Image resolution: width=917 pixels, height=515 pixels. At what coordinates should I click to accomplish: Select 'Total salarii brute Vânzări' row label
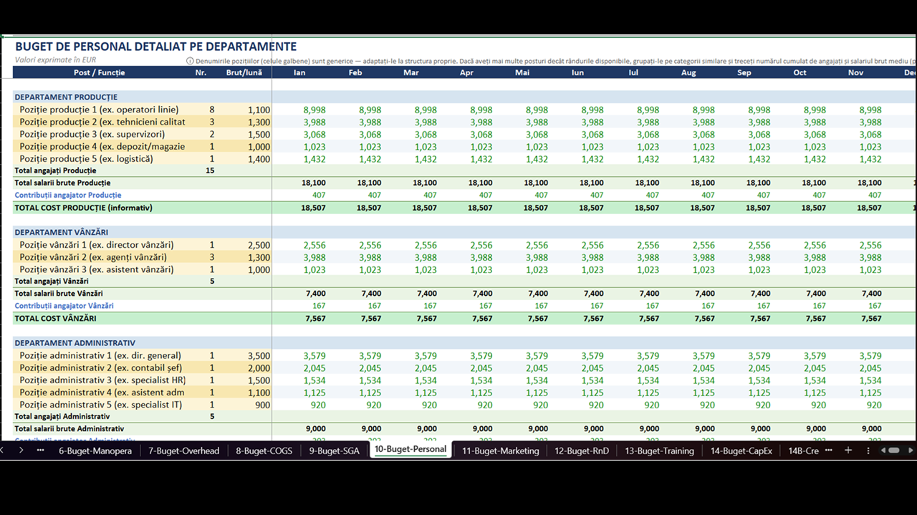click(x=59, y=293)
